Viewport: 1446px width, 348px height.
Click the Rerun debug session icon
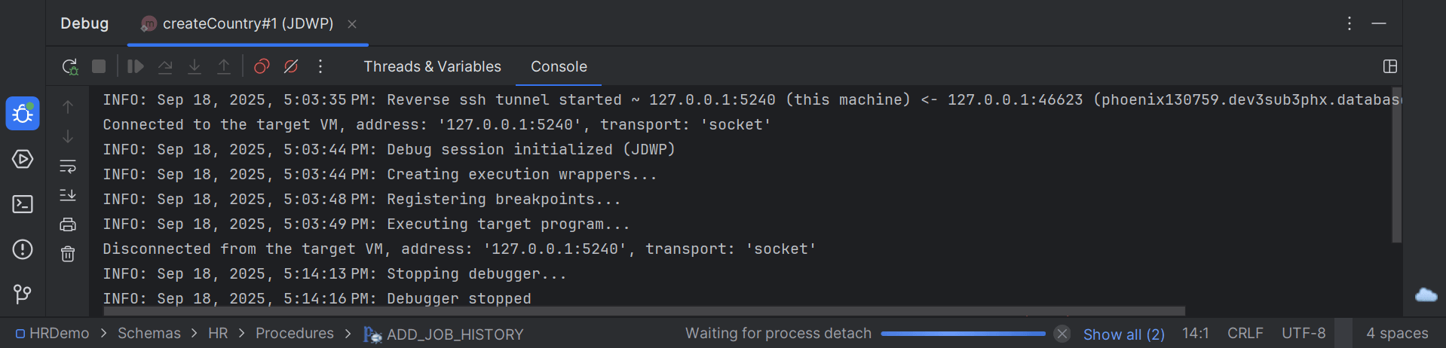pos(70,66)
